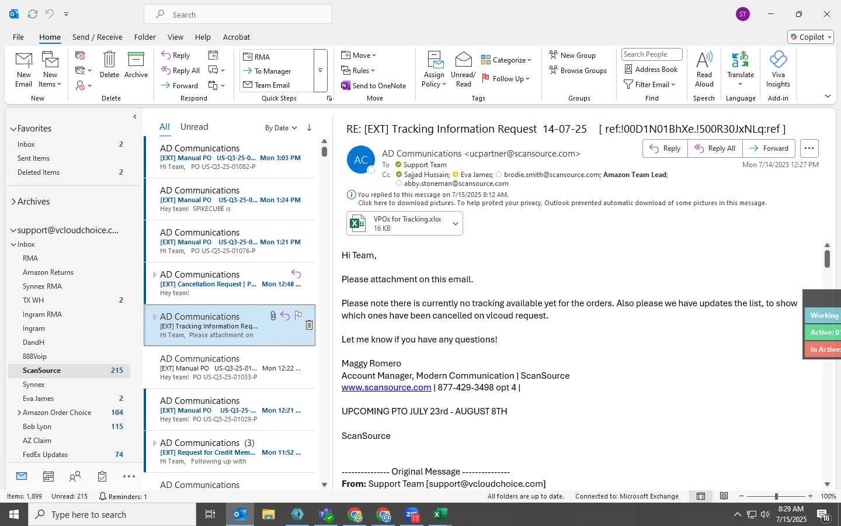841x526 pixels.
Task: Open Viva Insights add-in
Action: click(x=778, y=70)
